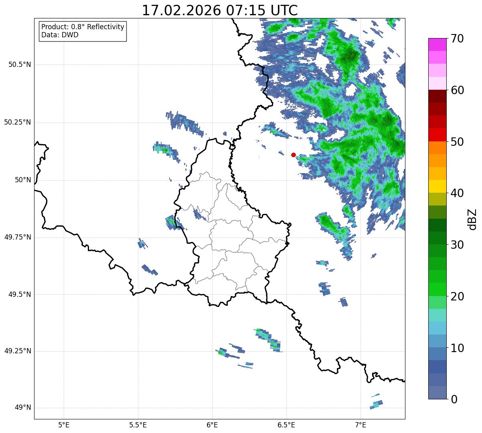Click the 'dBZ' colorbar label
This screenshot has height=433, width=482.
coord(472,219)
